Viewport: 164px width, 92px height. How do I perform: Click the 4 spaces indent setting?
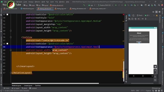pos(148,91)
